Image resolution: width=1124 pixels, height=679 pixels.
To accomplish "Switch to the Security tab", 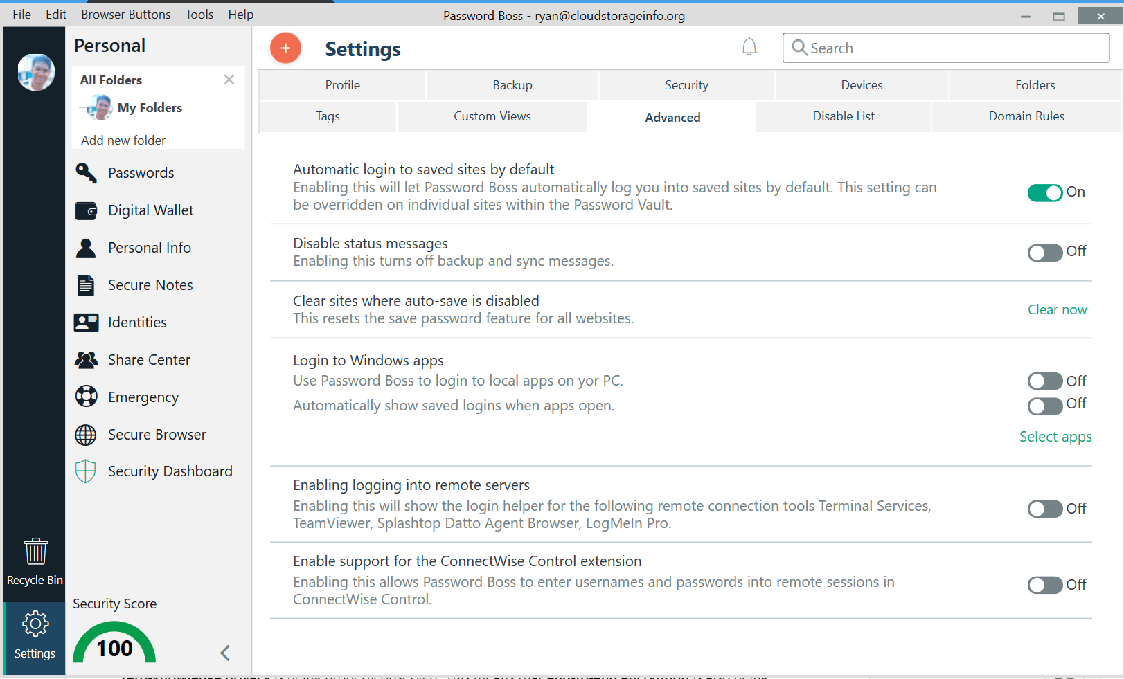I will click(686, 85).
